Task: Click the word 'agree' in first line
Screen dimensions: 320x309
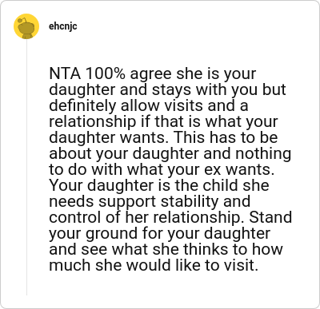Action: click(x=150, y=75)
